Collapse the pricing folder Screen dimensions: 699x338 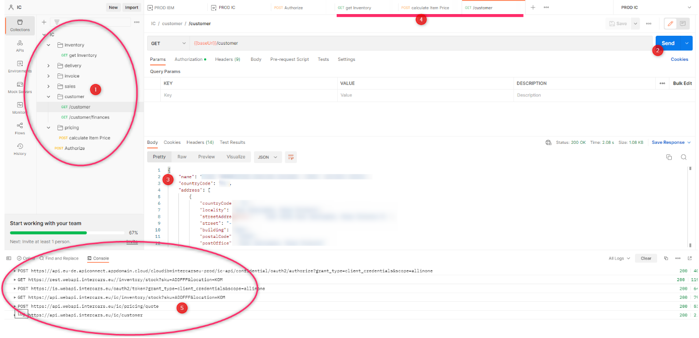[x=48, y=128]
